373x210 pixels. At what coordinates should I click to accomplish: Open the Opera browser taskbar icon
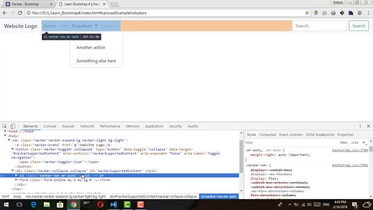(100, 205)
